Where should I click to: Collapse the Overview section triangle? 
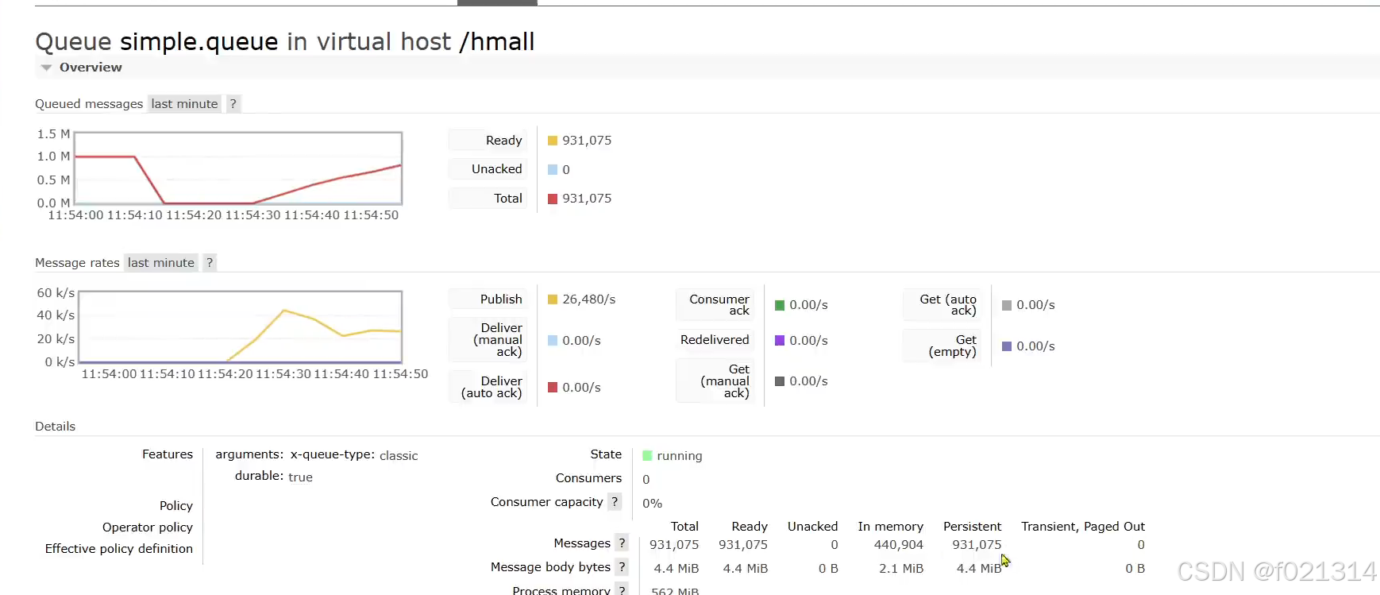[x=46, y=68]
